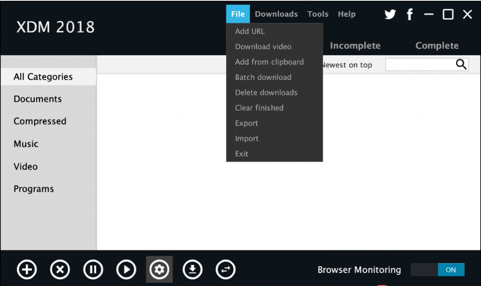This screenshot has width=481, height=286.
Task: Switch to the Complete tab
Action: [437, 45]
